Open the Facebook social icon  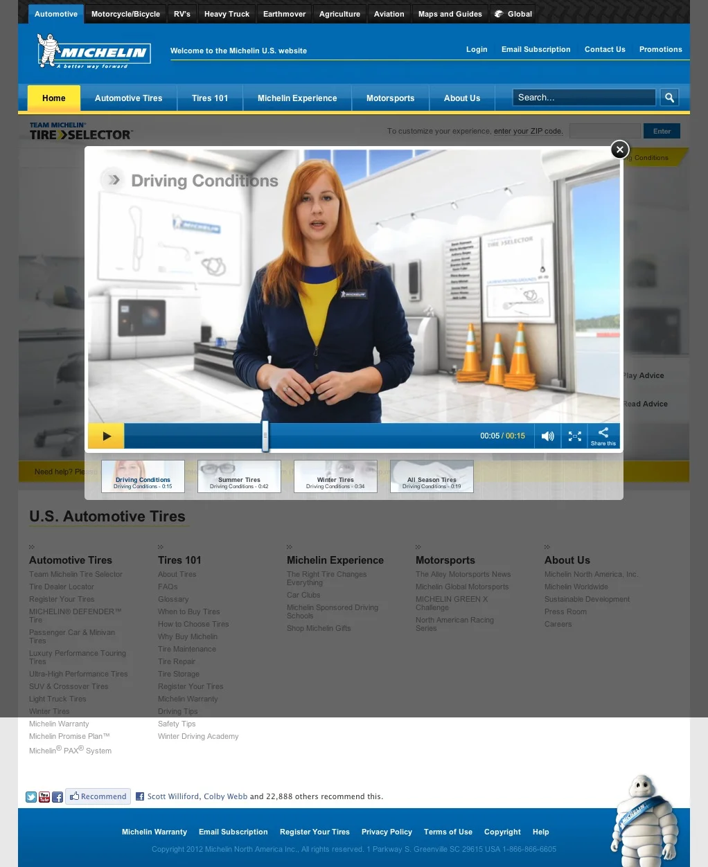pyautogui.click(x=57, y=797)
